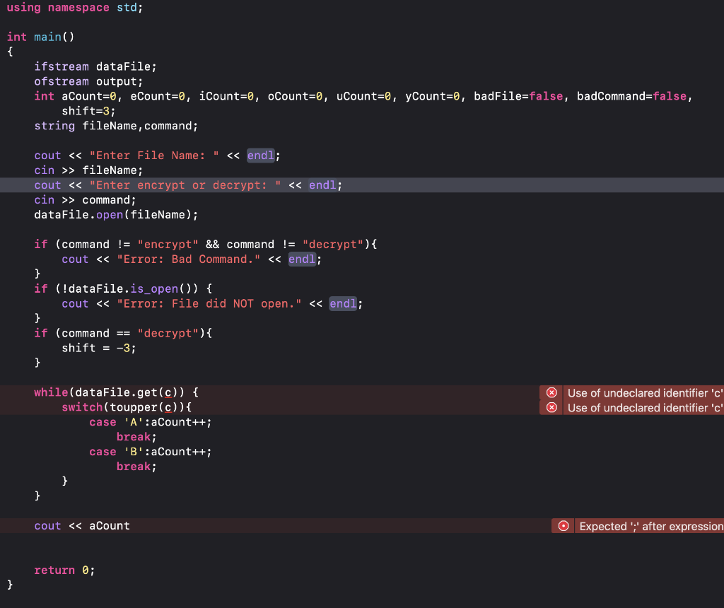This screenshot has width=724, height=608.
Task: Click the error badge beside the switch statement
Action: click(551, 407)
